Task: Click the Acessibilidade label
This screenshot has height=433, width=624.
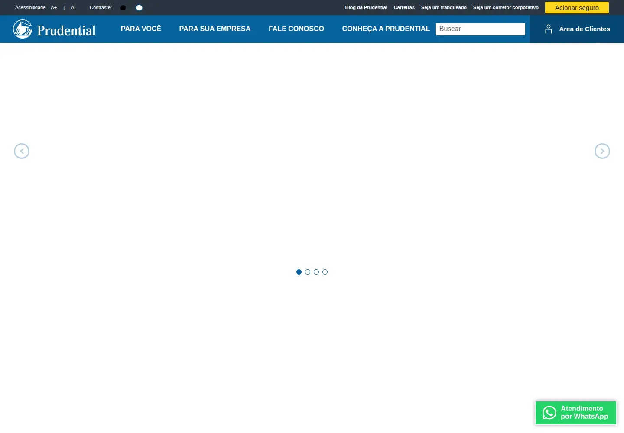Action: 30,7
